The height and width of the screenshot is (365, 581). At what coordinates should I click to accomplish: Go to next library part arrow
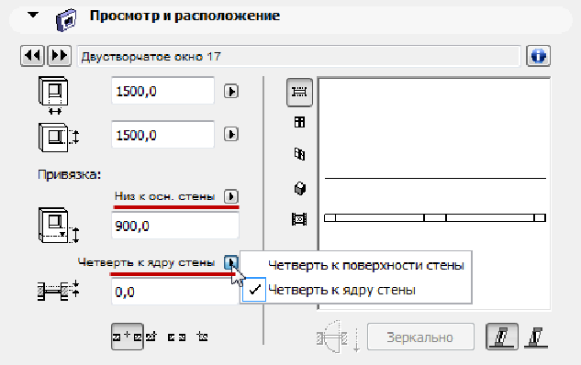coord(60,56)
